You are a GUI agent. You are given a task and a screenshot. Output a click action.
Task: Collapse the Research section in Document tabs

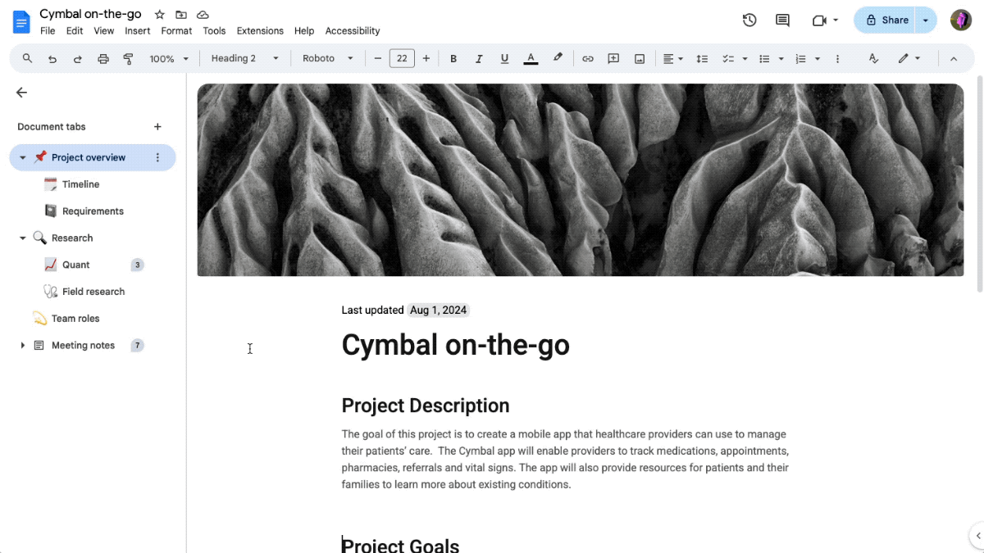[x=23, y=238]
